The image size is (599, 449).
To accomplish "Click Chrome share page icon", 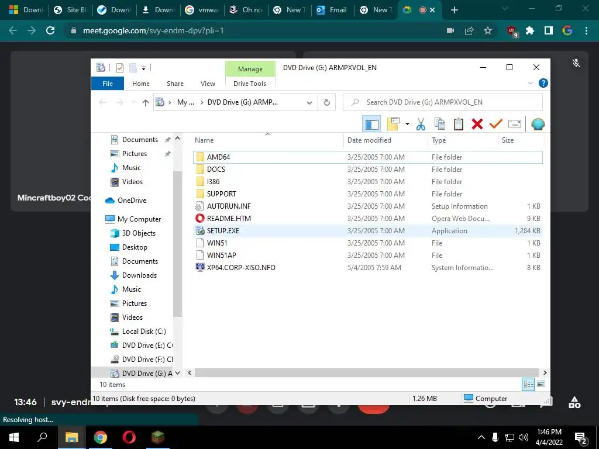I will click(469, 30).
